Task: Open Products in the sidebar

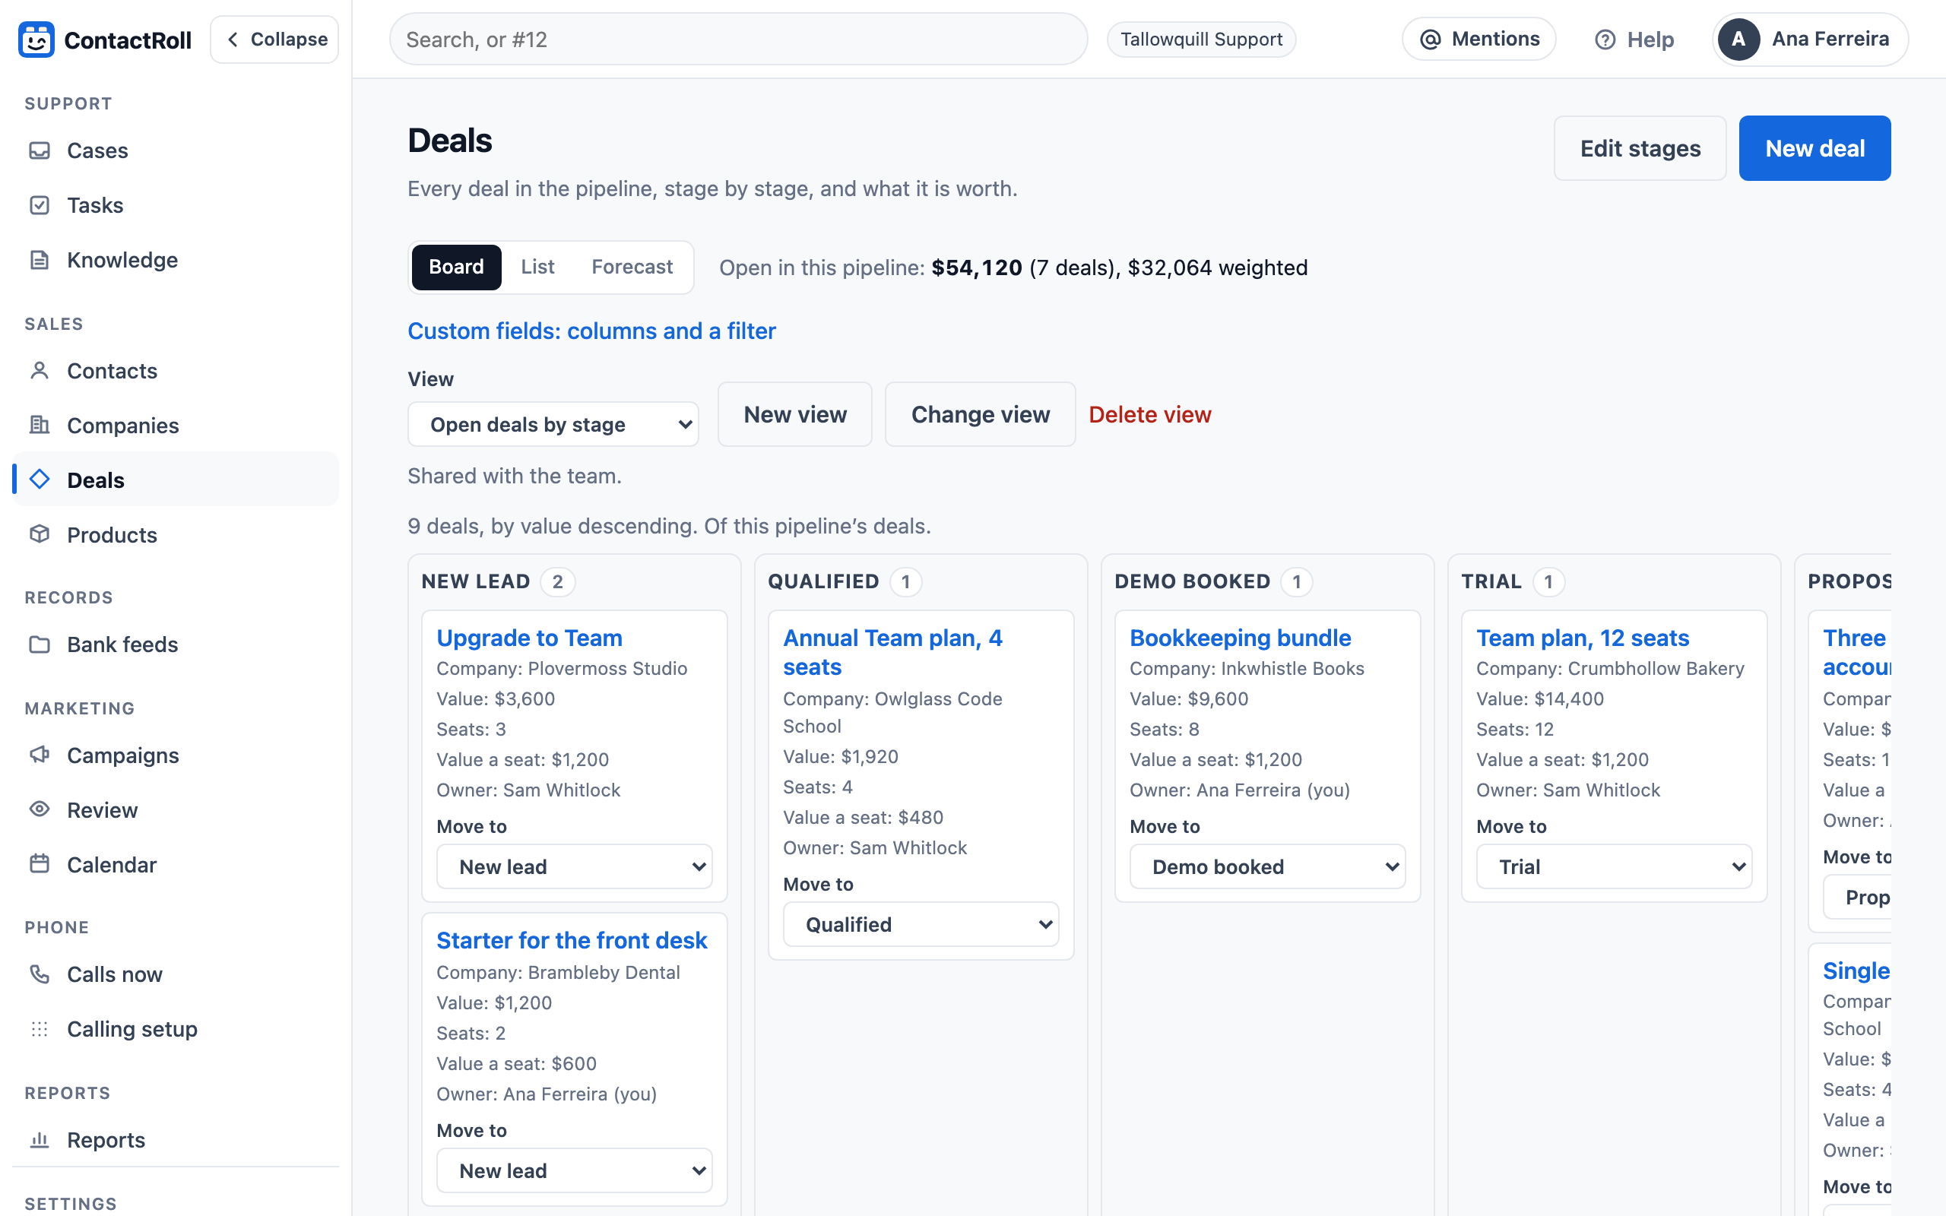Action: (176, 535)
